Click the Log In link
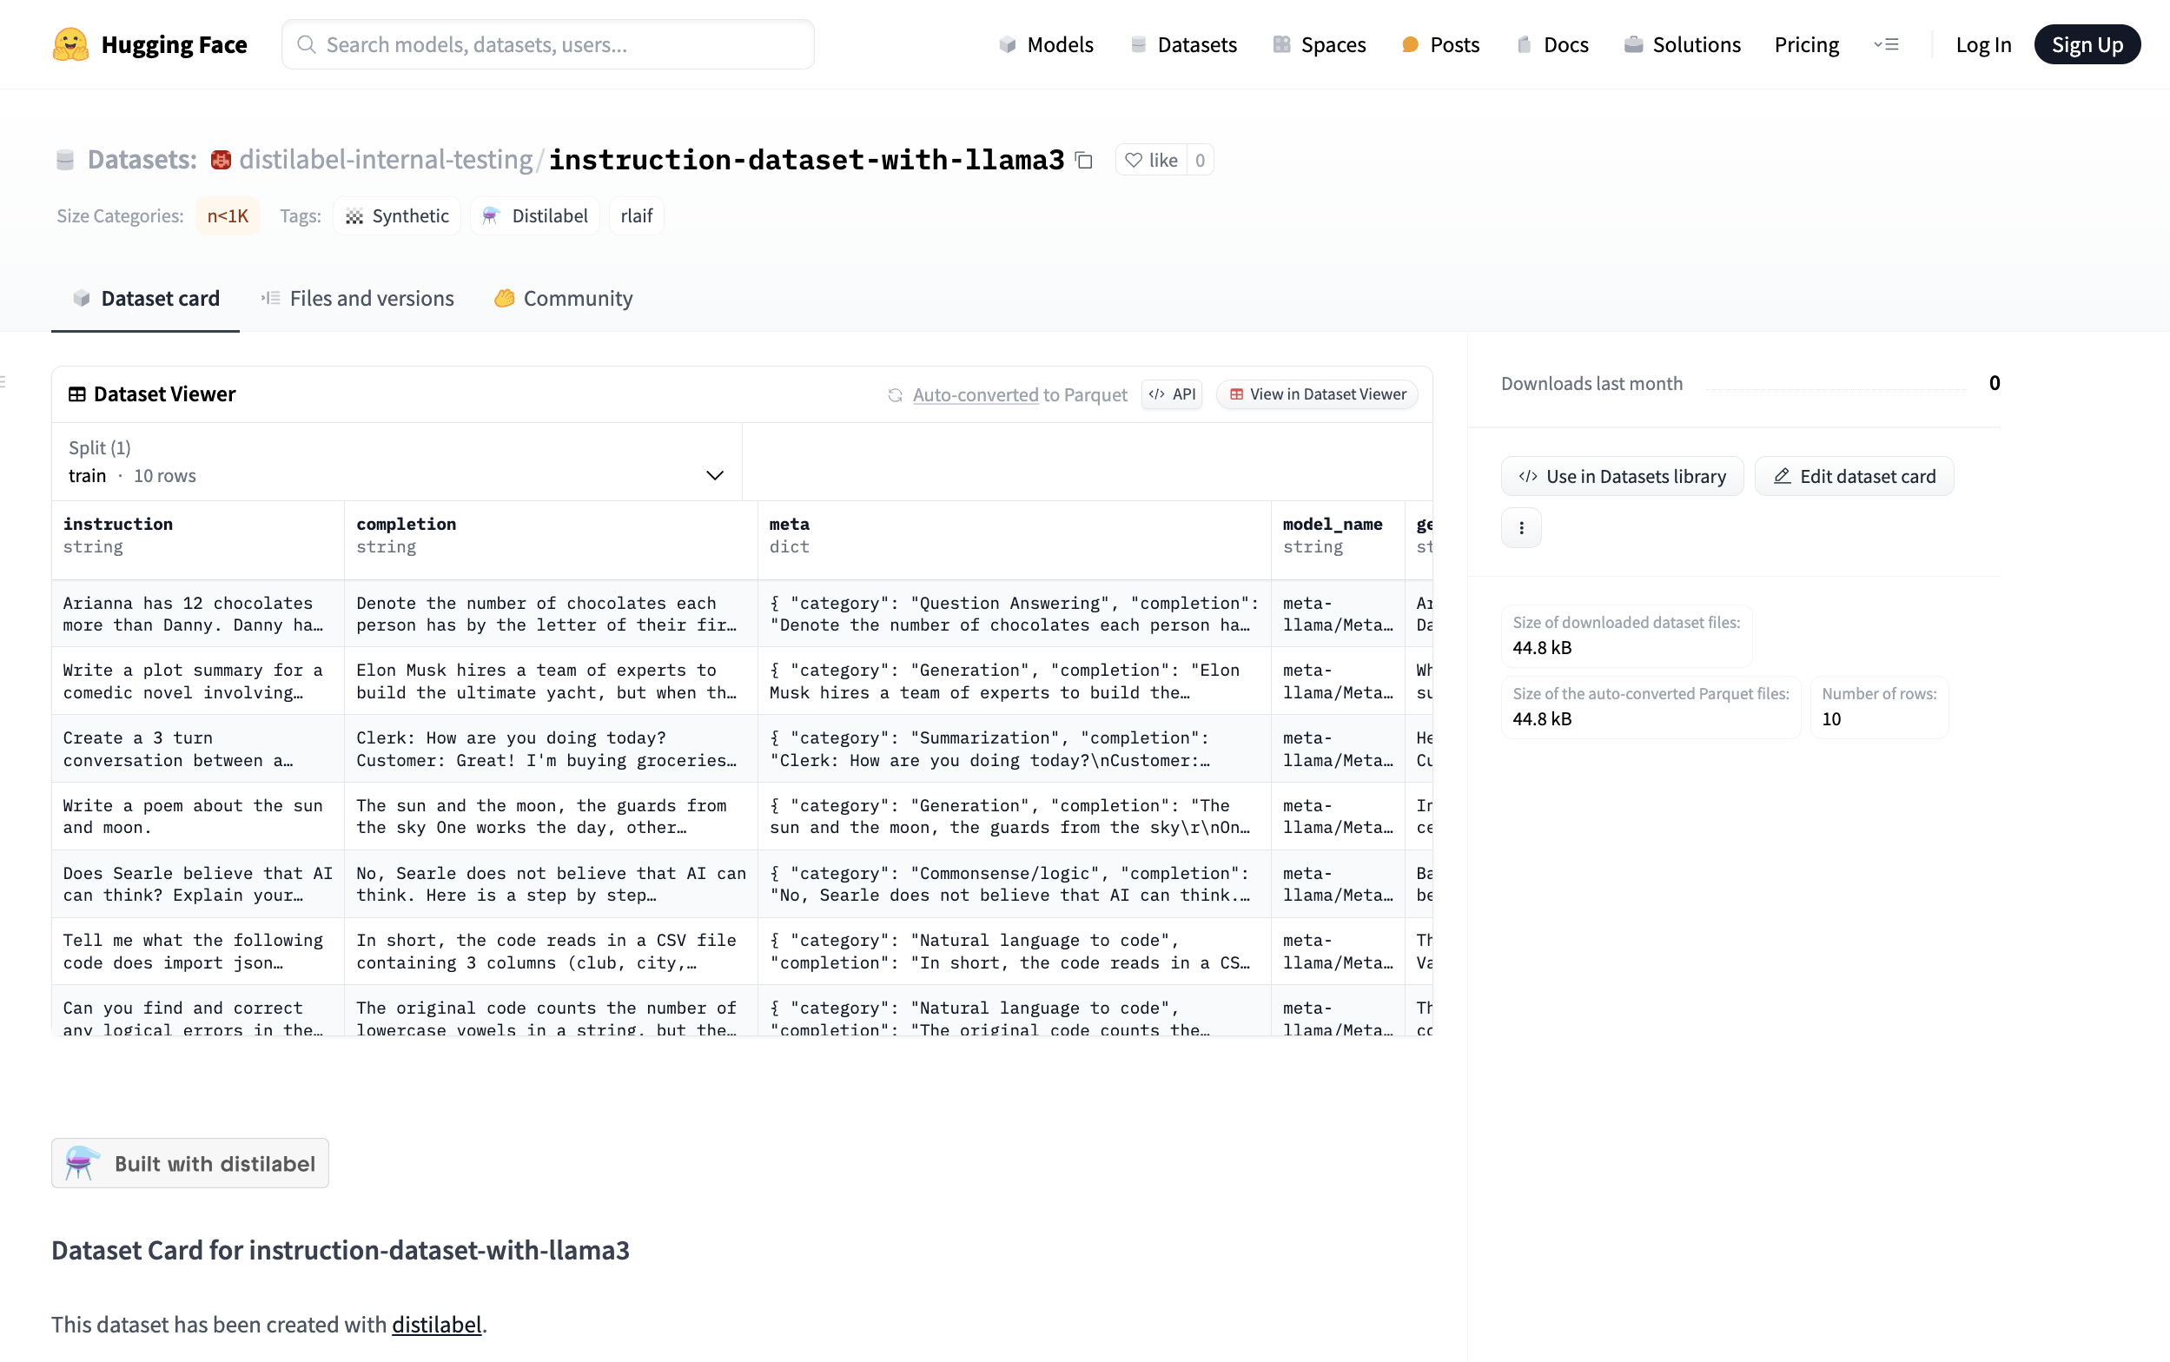 pos(1982,44)
